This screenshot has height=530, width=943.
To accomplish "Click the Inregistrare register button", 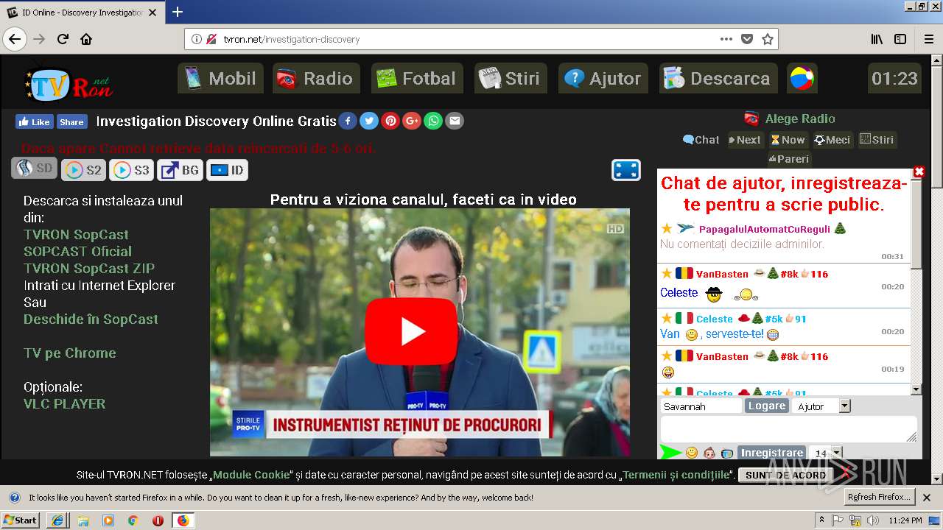I will (x=771, y=453).
